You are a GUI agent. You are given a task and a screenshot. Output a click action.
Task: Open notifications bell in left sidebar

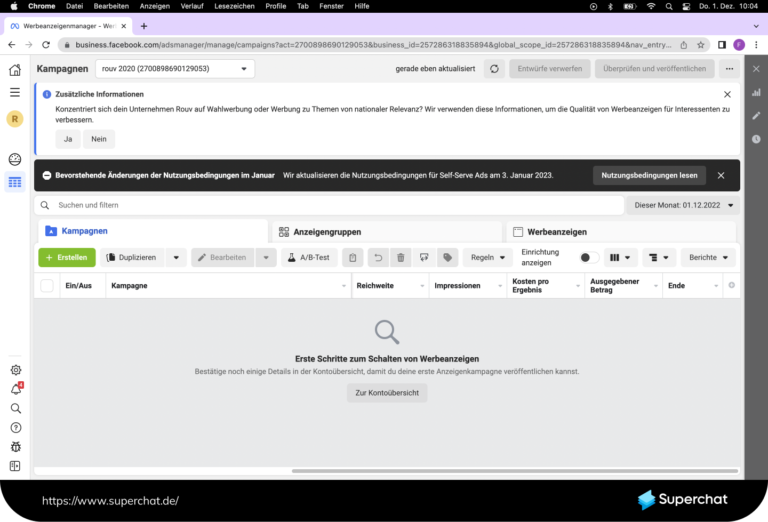coord(16,390)
